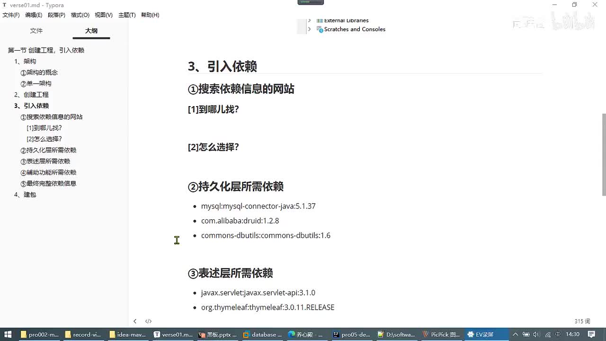The width and height of the screenshot is (606, 341).
Task: Switch to record-vi... folder taskbar button
Action: (x=83, y=334)
